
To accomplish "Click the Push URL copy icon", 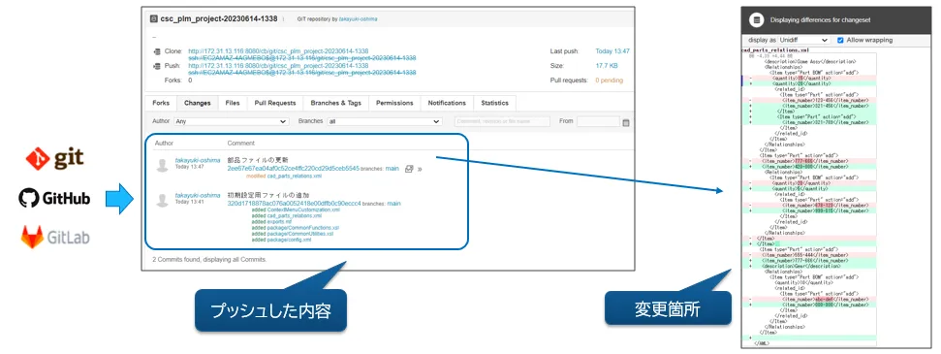I will point(156,66).
